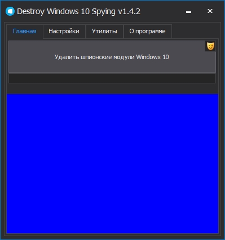This screenshot has height=240, width=225.
Task: Minimize the Destroy Windows 10 Spying window
Action: [188, 12]
